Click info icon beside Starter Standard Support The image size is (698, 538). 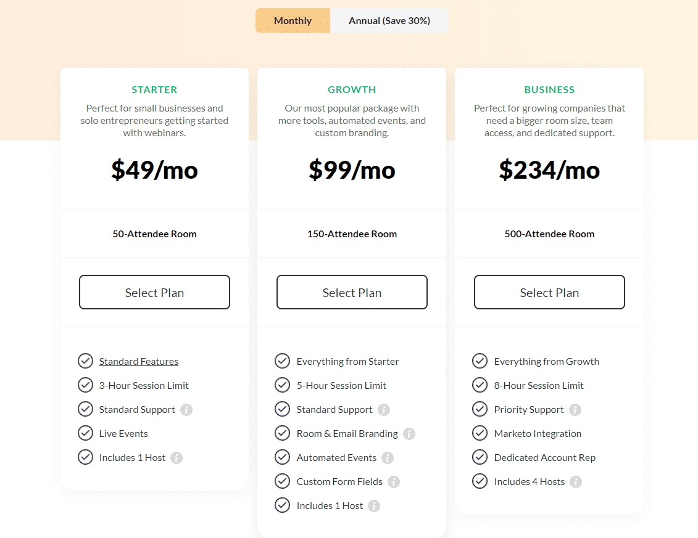[x=186, y=409]
